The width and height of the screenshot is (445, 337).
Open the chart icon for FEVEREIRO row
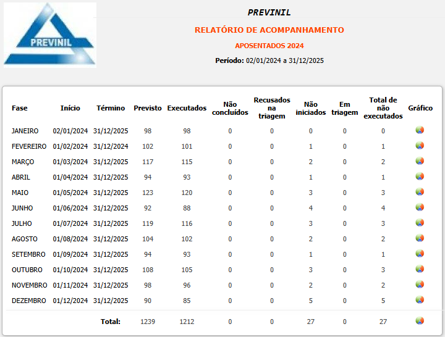[420, 146]
